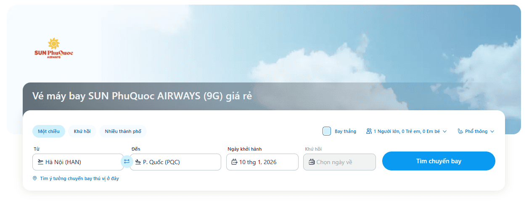Click the SUN PhuQuoc Airways logo

pos(54,48)
